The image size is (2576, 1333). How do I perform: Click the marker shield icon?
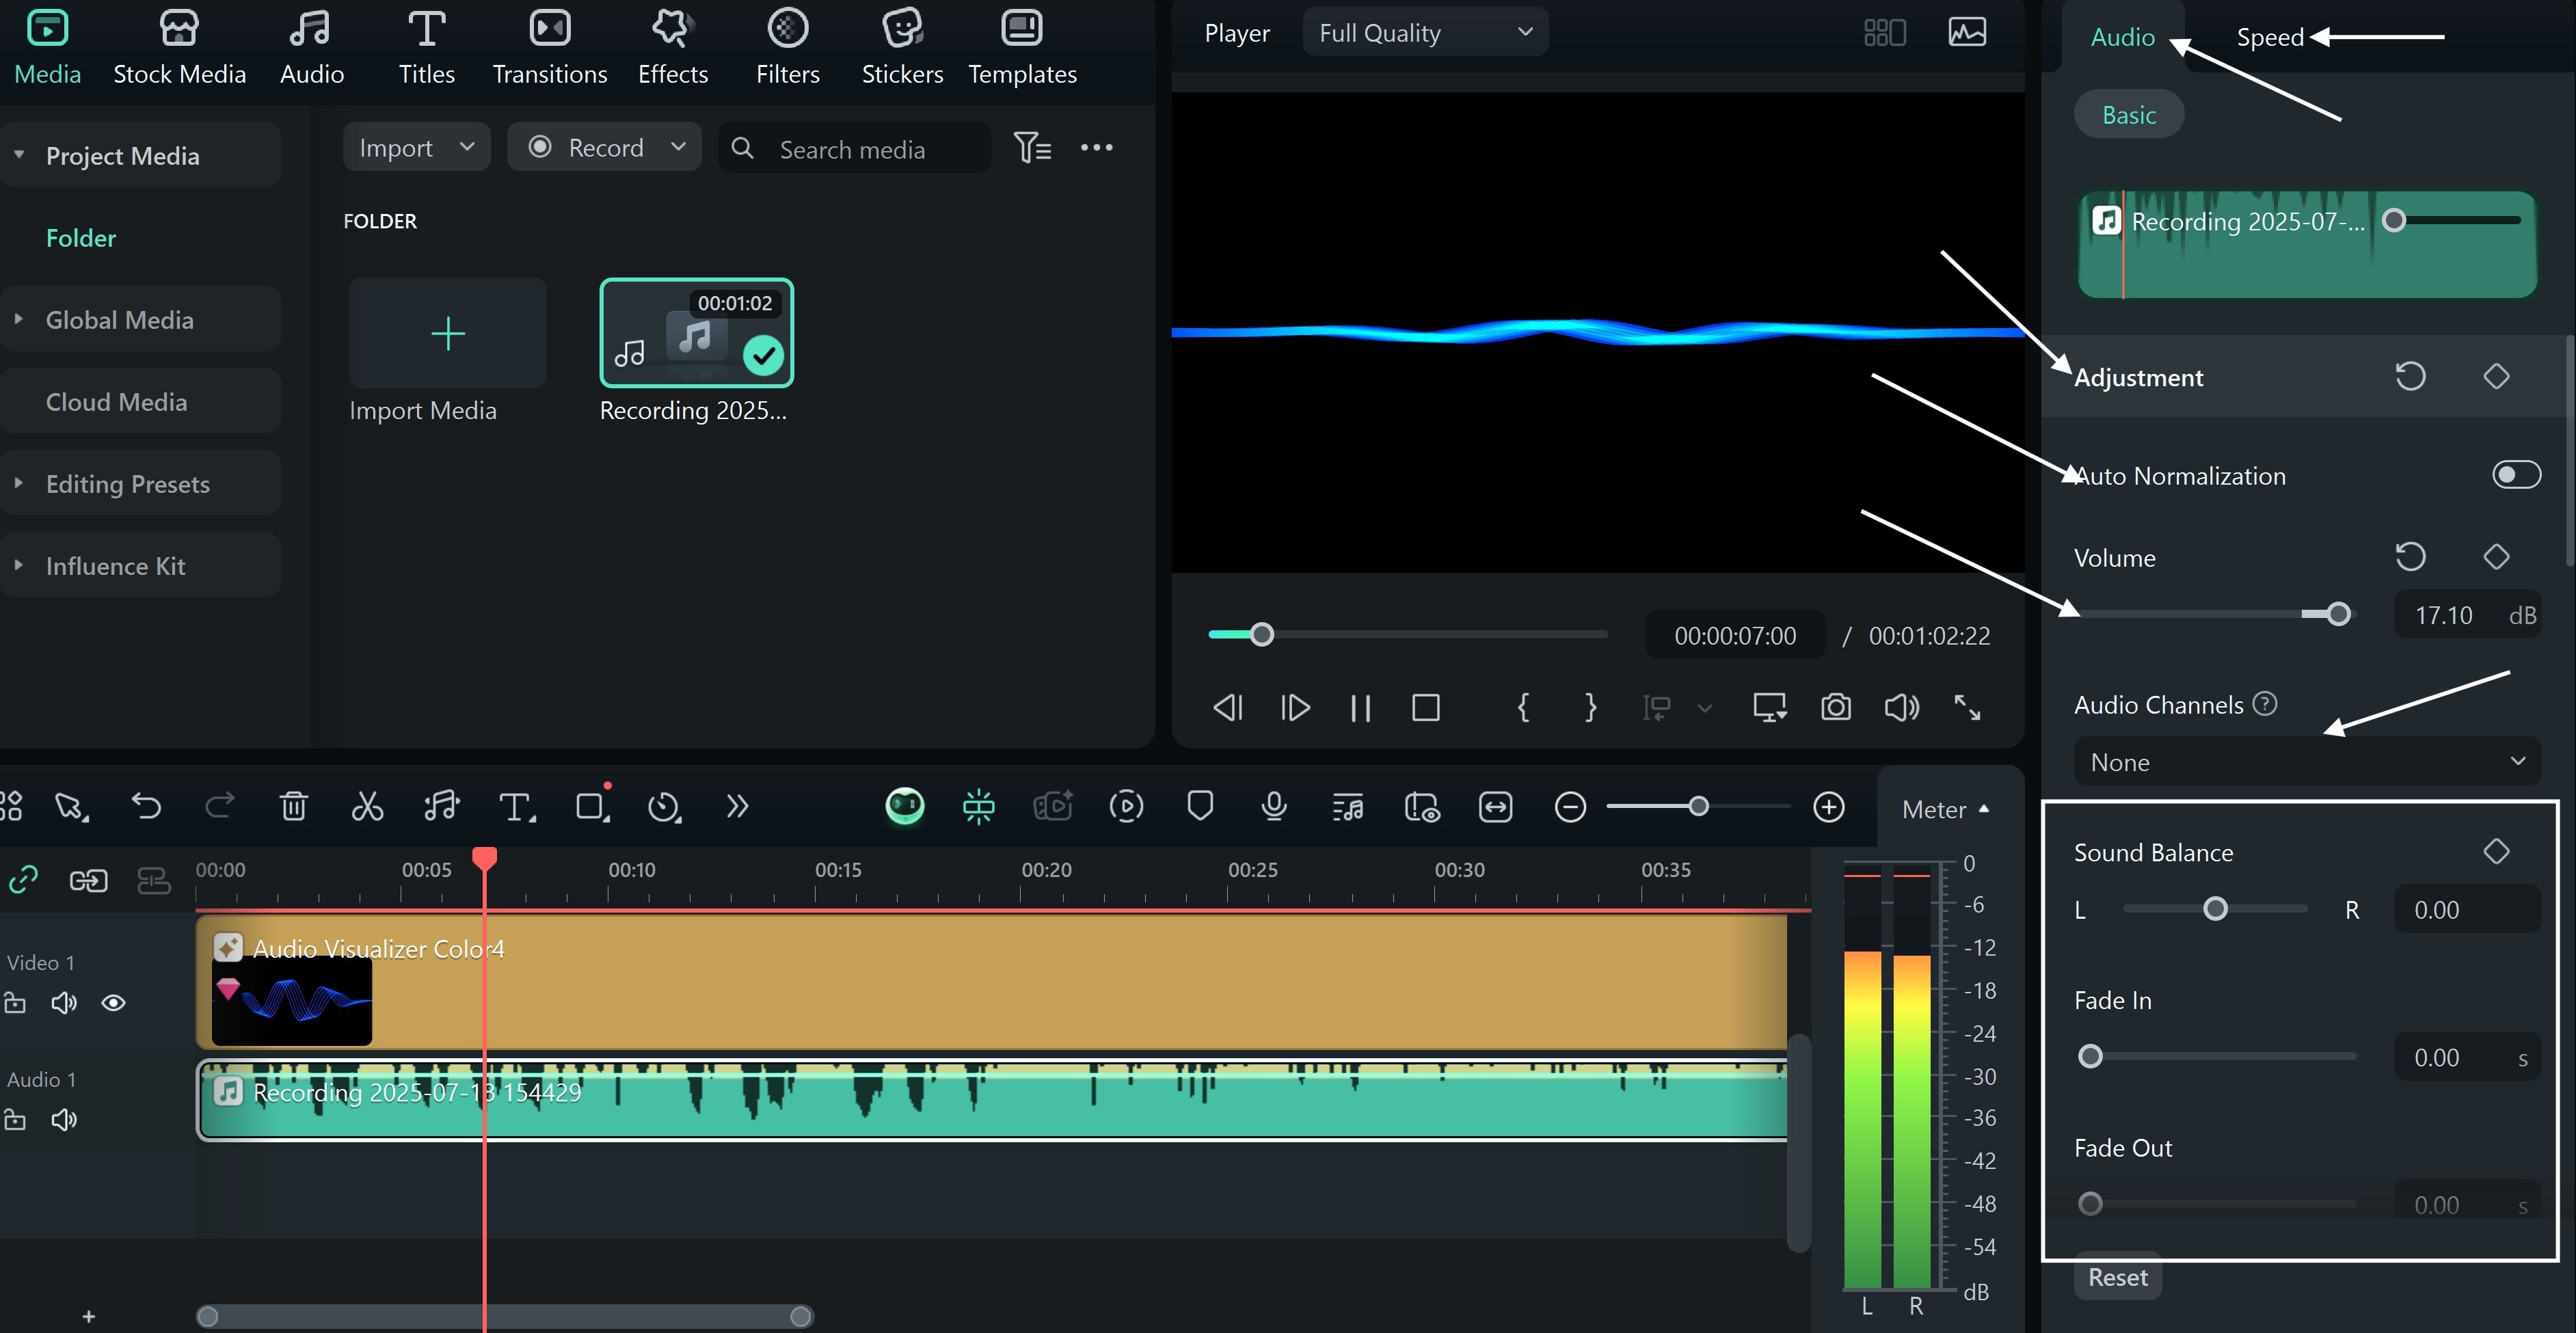tap(1200, 806)
